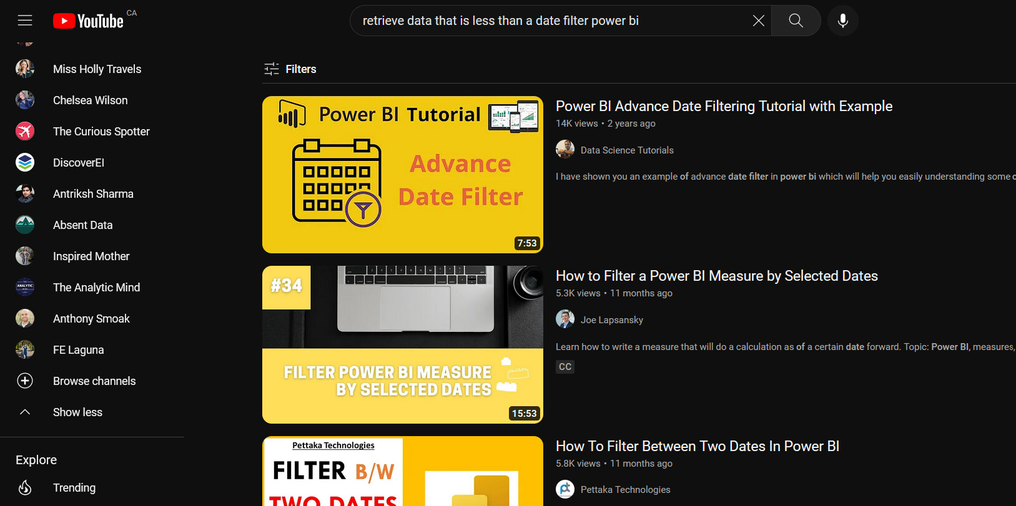Screen dimensions: 1016x506
Task: Select Miss Holly Travels subscription
Action: pos(97,69)
